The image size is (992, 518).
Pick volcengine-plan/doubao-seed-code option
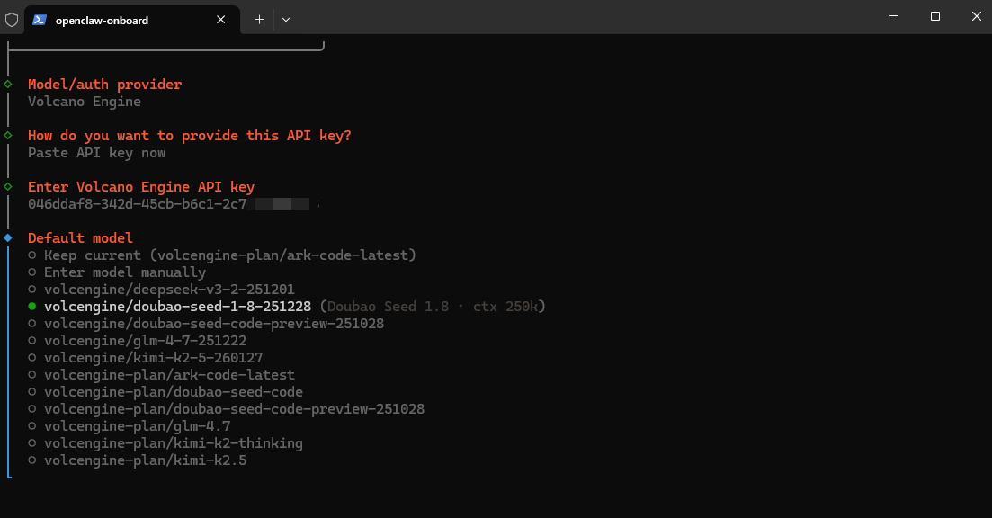[173, 392]
